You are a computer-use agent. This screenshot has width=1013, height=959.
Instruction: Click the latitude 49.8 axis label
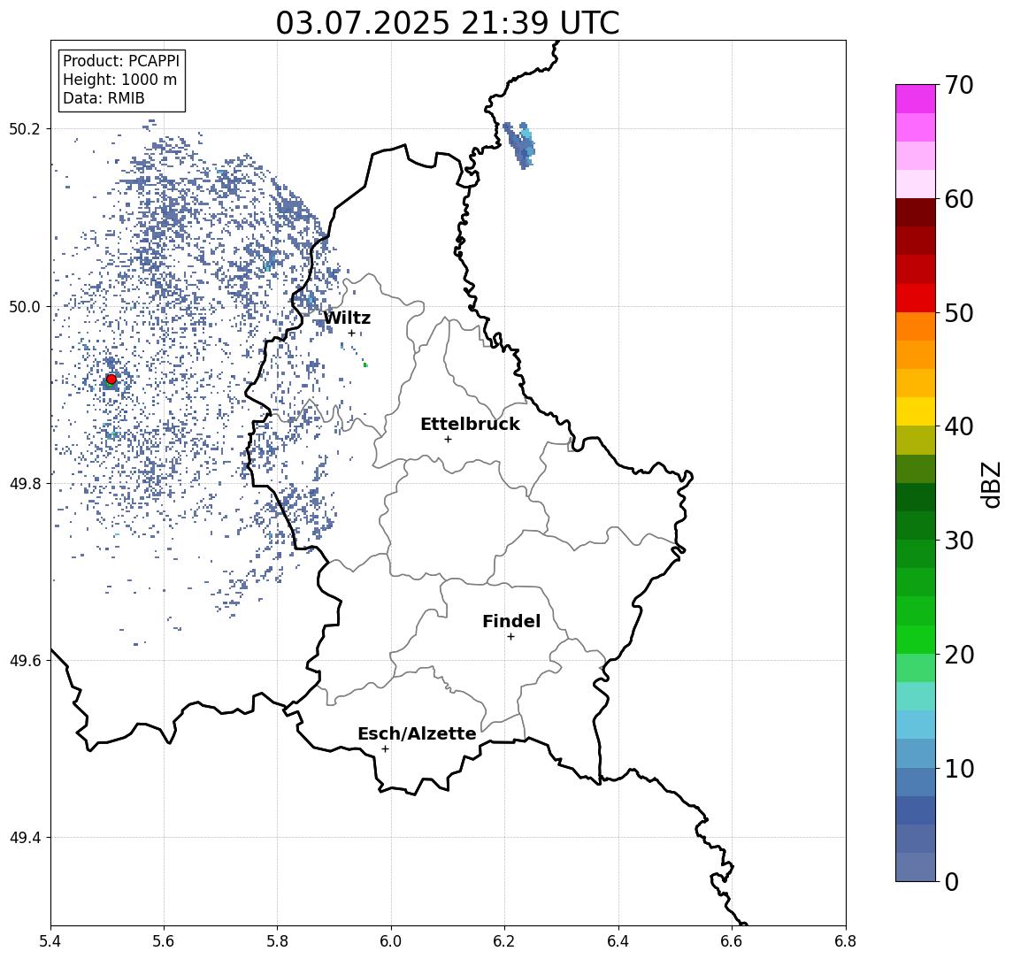[x=25, y=484]
